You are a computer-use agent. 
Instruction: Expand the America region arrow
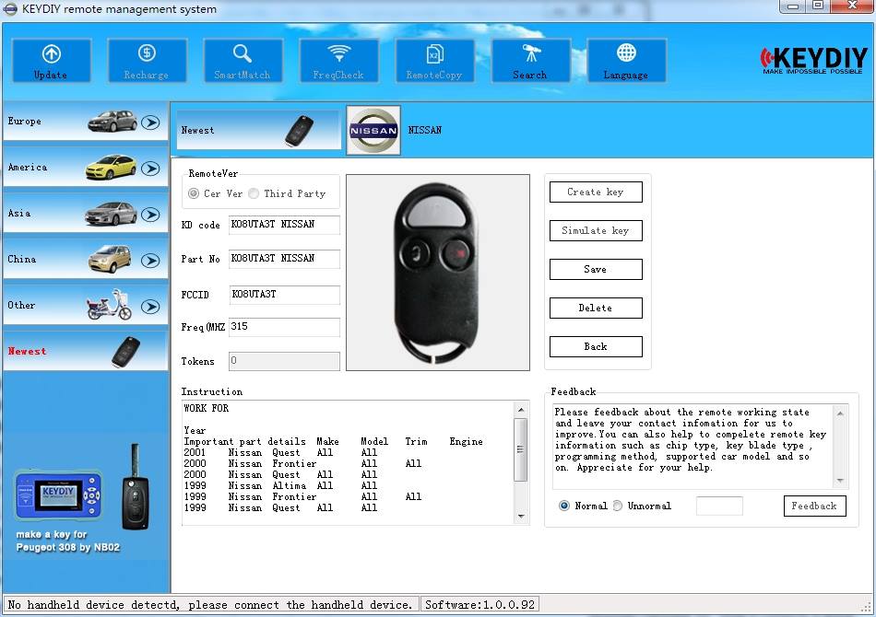150,168
